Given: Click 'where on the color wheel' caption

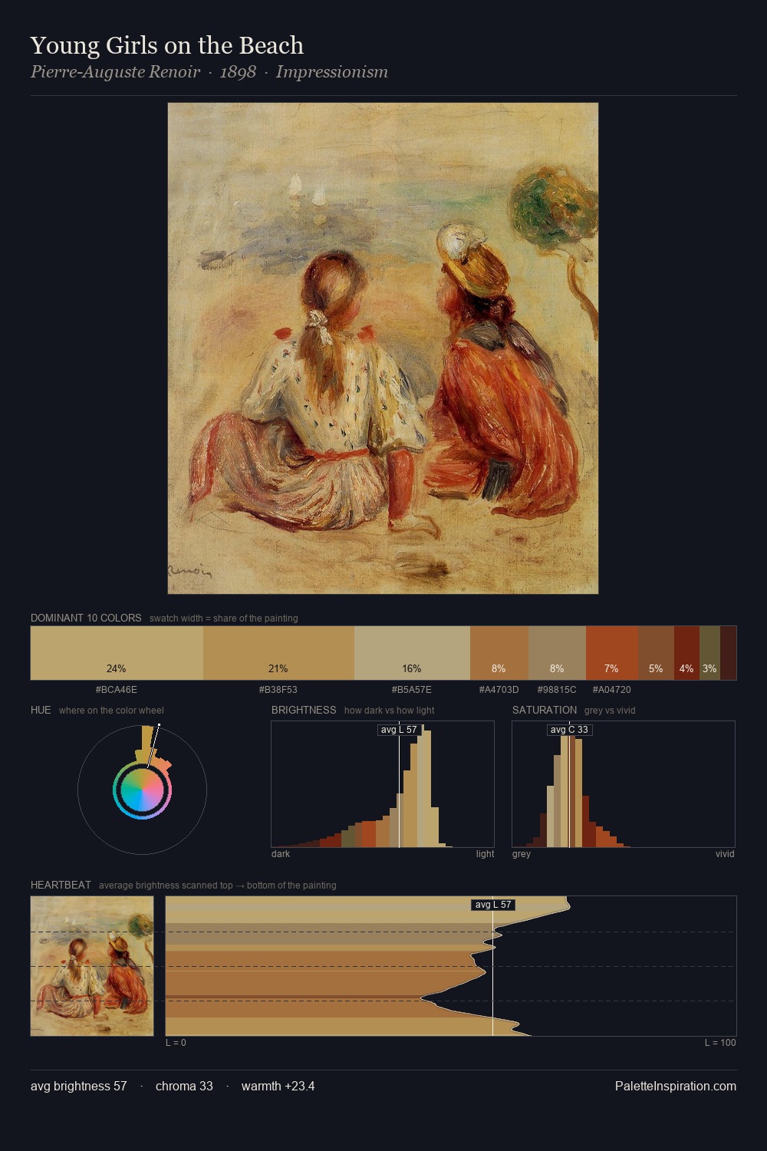Looking at the screenshot, I should pos(111,711).
